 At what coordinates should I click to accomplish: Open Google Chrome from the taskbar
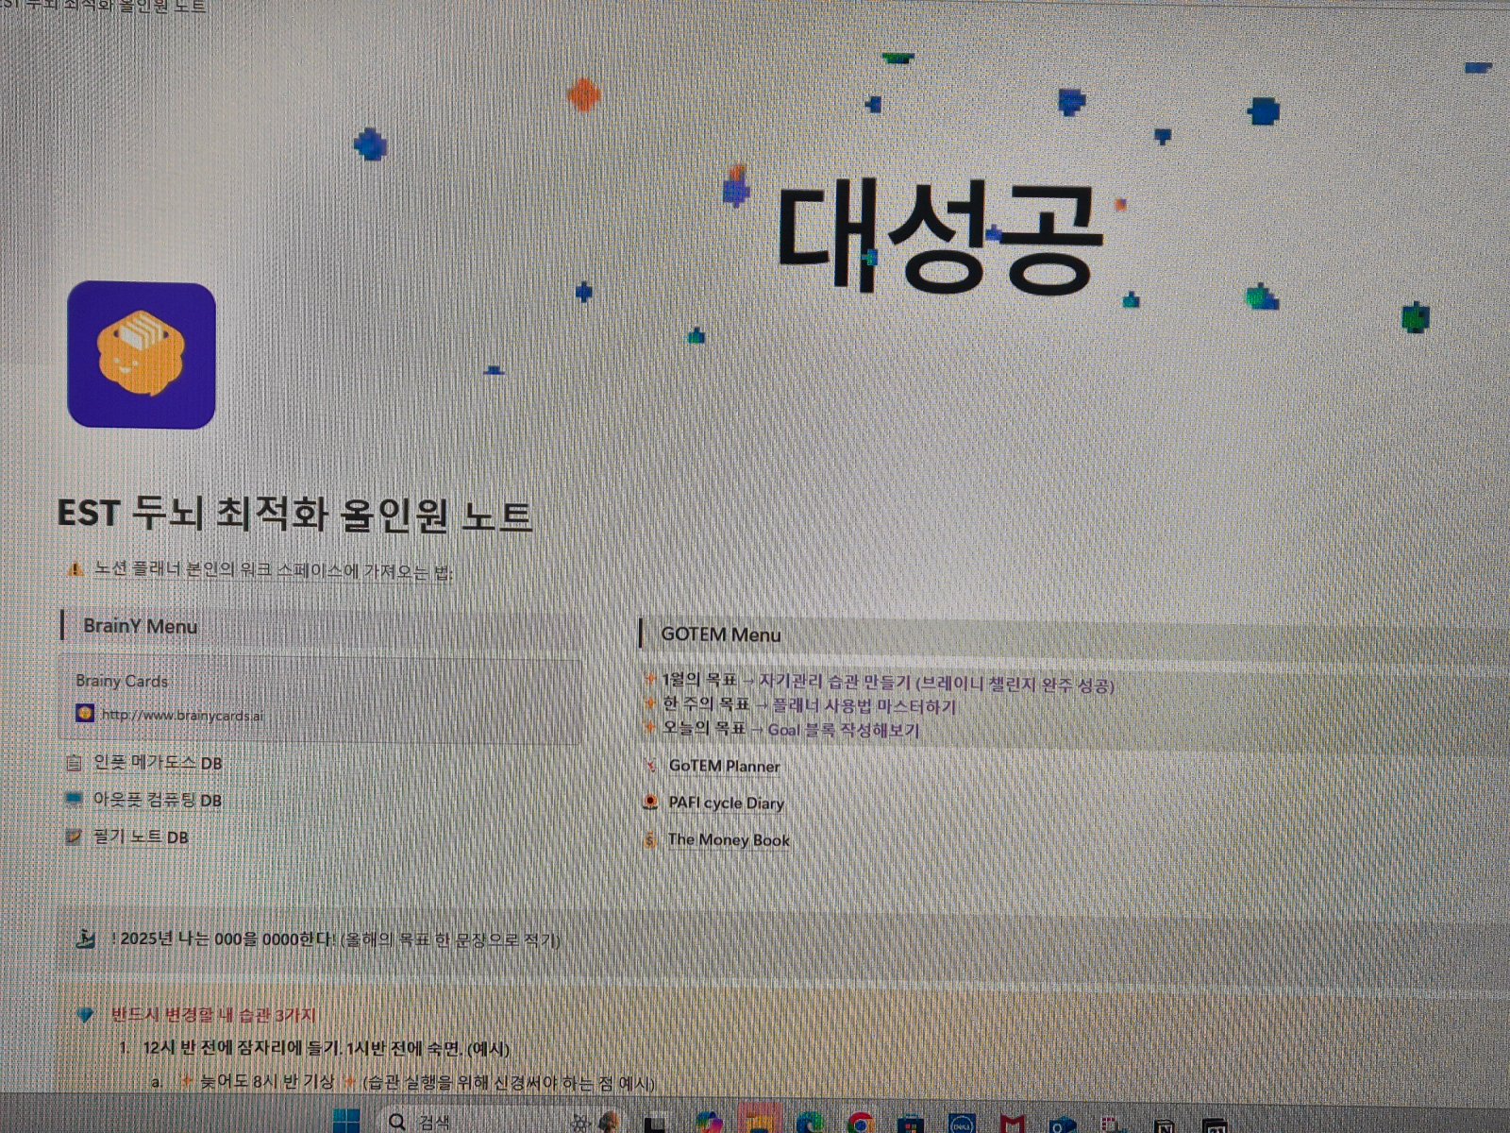tap(859, 1123)
